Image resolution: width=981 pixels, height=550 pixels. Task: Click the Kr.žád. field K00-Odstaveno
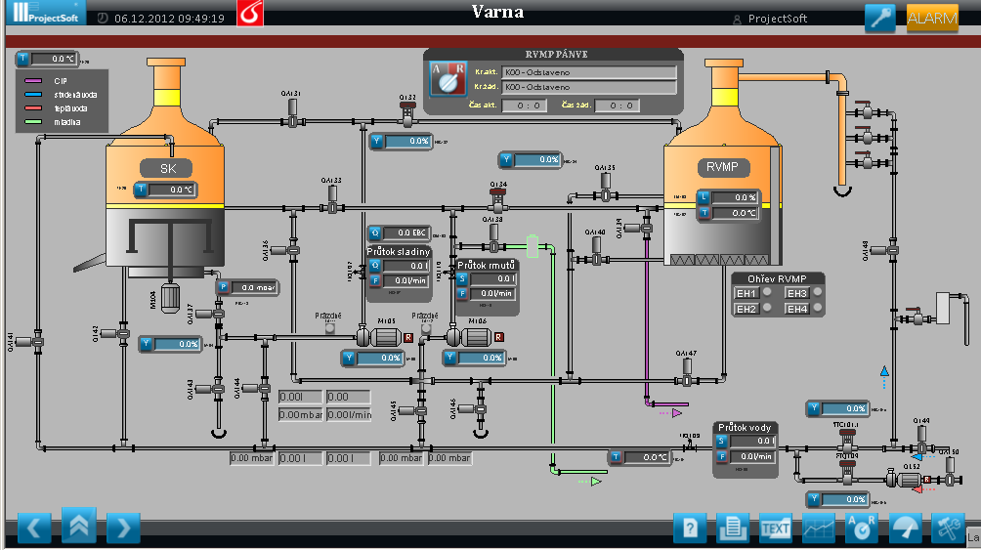pyautogui.click(x=589, y=87)
